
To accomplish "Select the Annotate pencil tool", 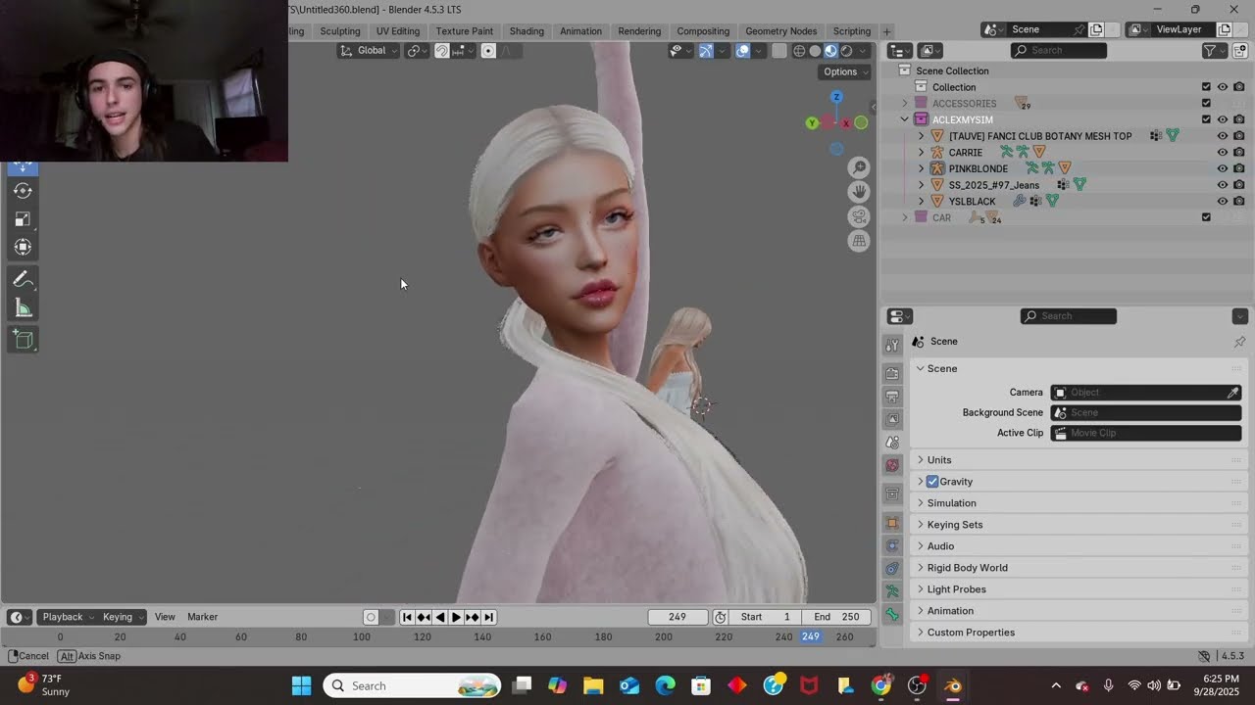I will 23,280.
